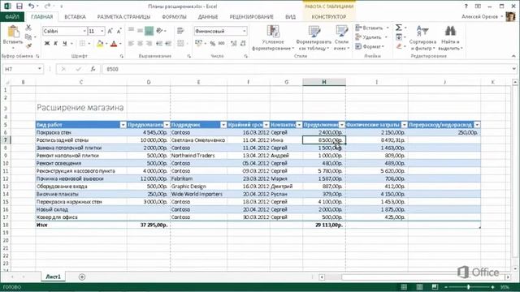
Task: Click the Increase Font Size icon
Action: pos(110,31)
